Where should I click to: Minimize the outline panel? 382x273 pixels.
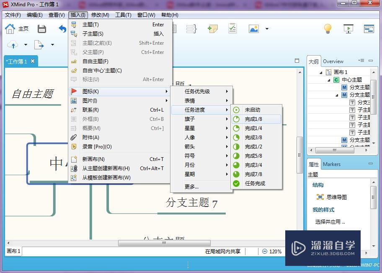371,61
